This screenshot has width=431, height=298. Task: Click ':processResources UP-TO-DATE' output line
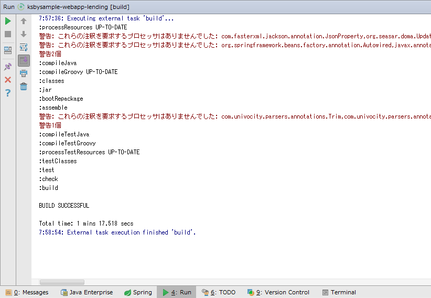(x=83, y=27)
